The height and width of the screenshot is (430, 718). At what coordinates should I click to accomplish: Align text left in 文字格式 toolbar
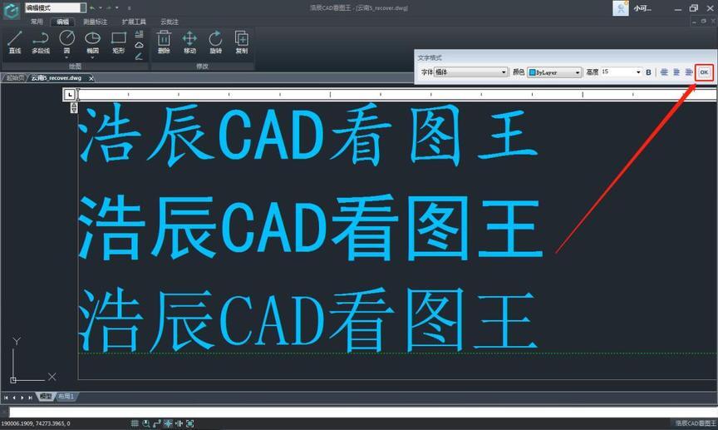pyautogui.click(x=664, y=72)
